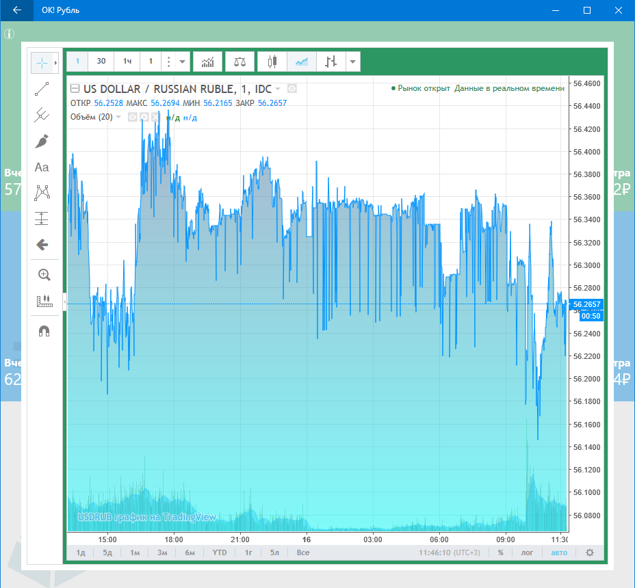This screenshot has width=635, height=588.
Task: Set the 1ч hourly interval
Action: 127,61
